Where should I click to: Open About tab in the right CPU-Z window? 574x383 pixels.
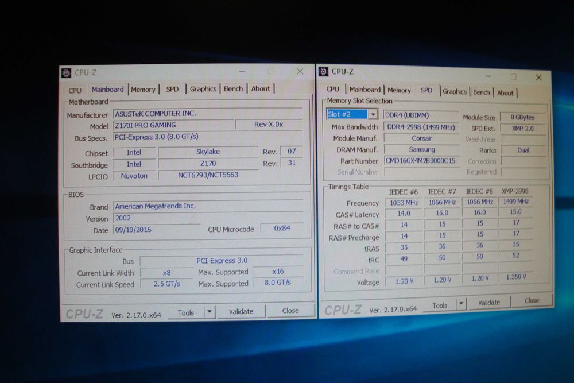coord(505,93)
